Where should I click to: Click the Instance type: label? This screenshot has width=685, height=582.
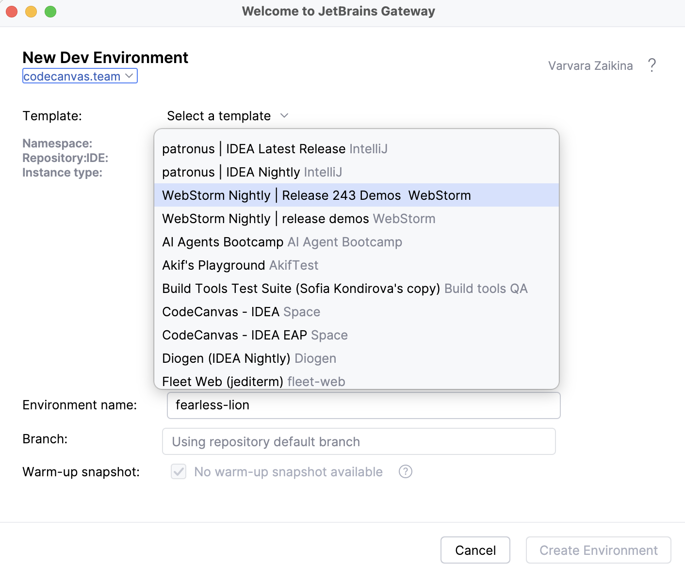(63, 173)
